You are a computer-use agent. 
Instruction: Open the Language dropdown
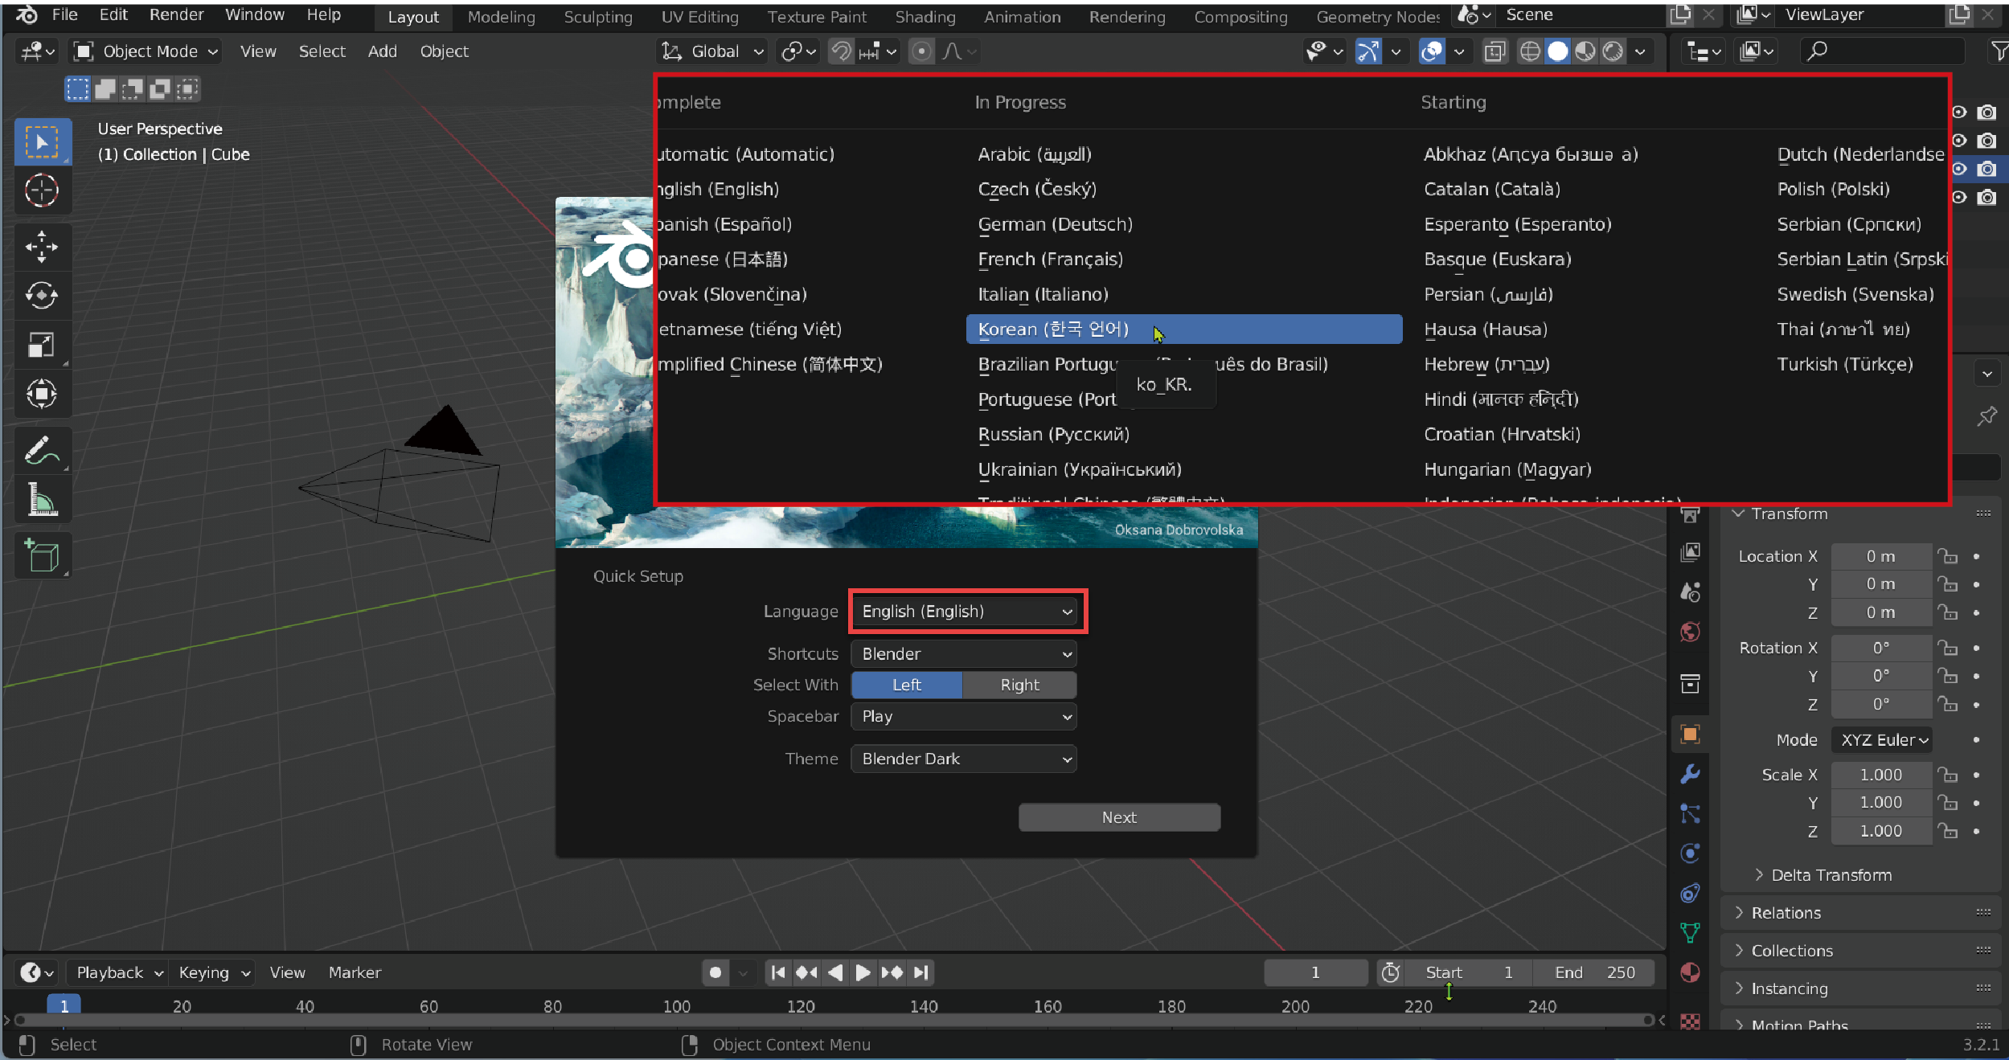tap(964, 612)
